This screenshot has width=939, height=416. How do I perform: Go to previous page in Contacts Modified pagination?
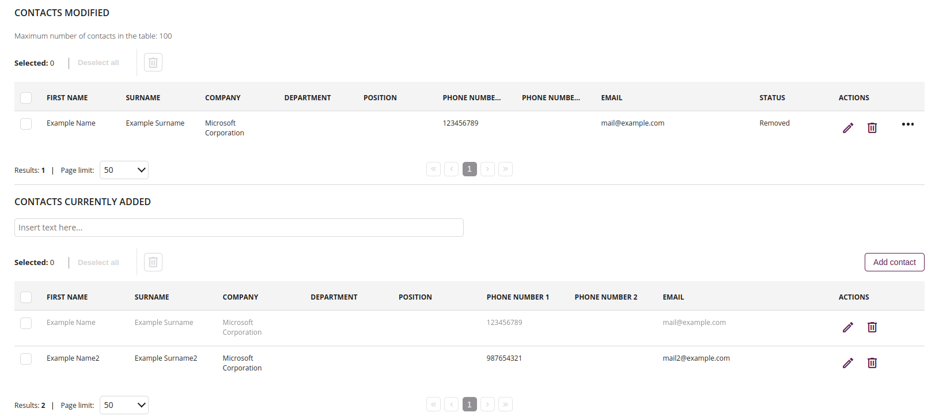(452, 169)
